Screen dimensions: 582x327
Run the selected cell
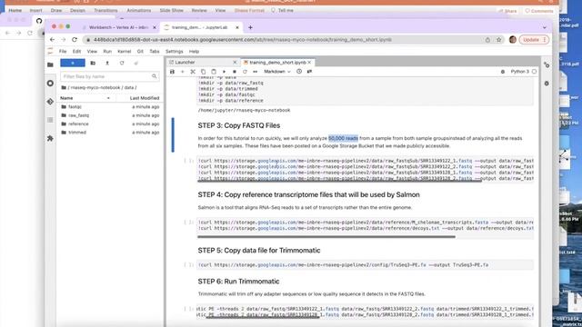pyautogui.click(x=224, y=72)
